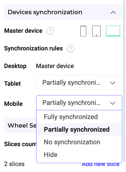Screen dimensions: 126x172
Task: Collapse the Devices synchronization section header
Action: coord(63,12)
